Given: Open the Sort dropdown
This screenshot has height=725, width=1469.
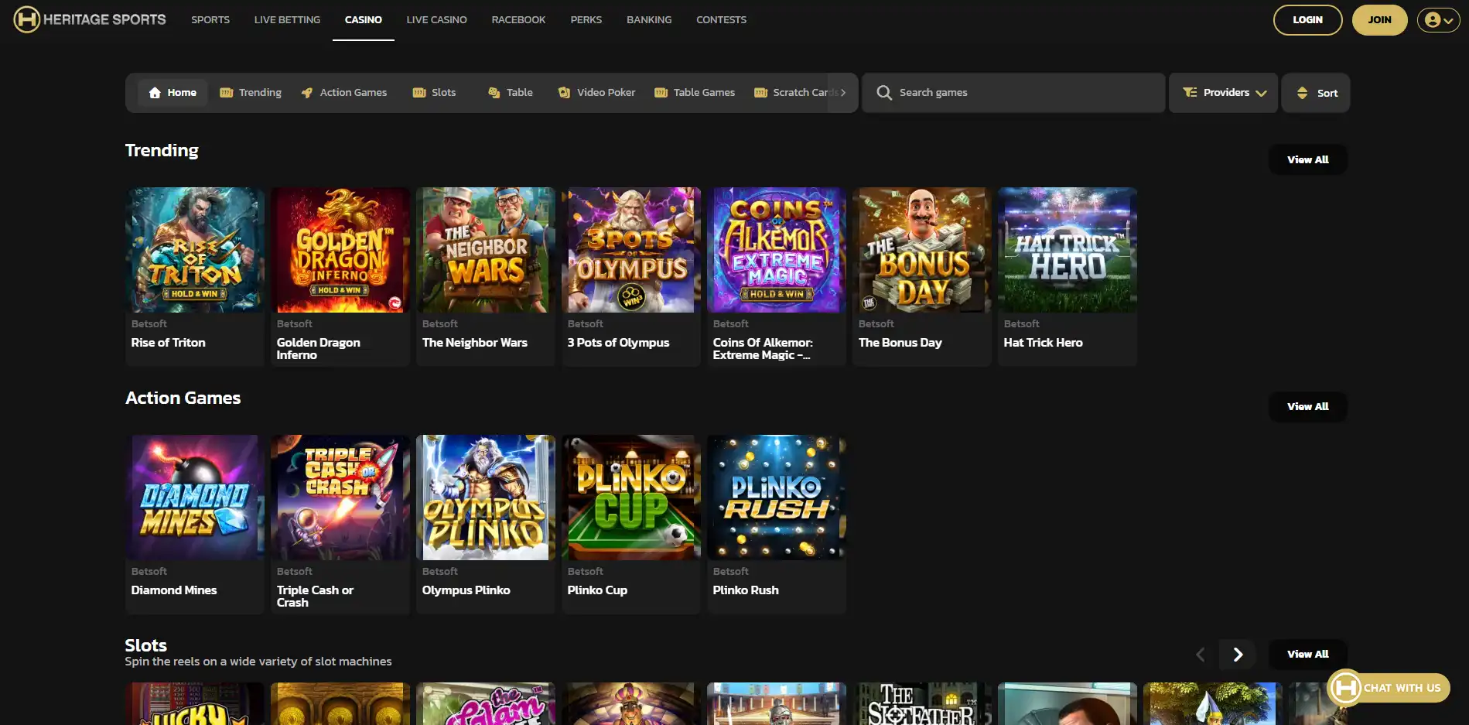Looking at the screenshot, I should point(1316,93).
